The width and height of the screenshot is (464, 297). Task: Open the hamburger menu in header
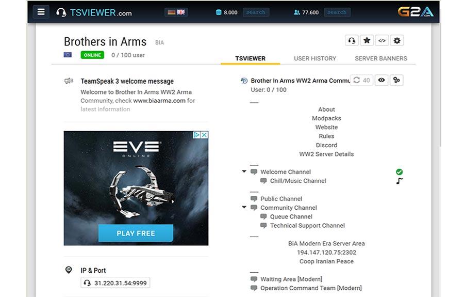(41, 12)
